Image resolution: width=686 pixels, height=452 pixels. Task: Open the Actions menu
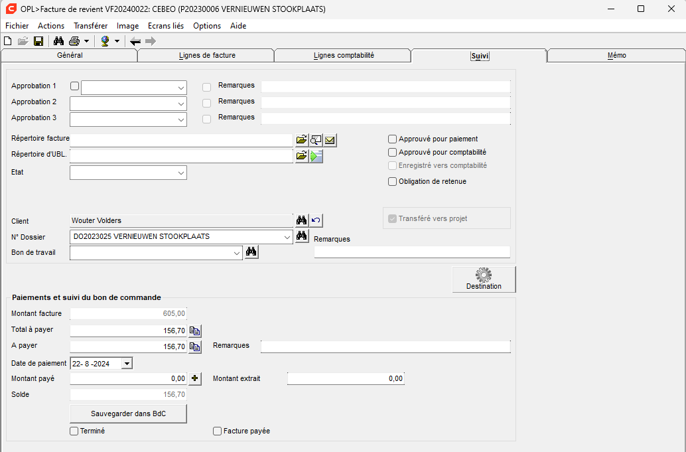50,26
